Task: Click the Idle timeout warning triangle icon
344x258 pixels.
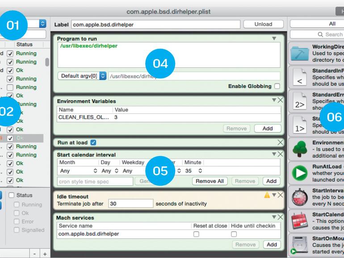Action: (x=267, y=195)
